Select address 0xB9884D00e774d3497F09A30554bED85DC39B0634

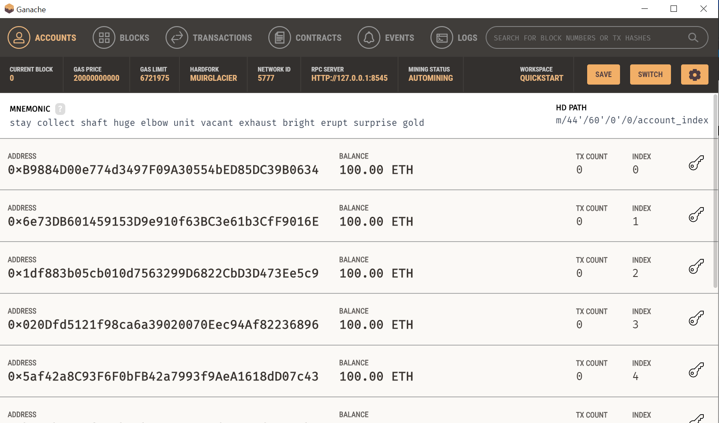click(163, 170)
